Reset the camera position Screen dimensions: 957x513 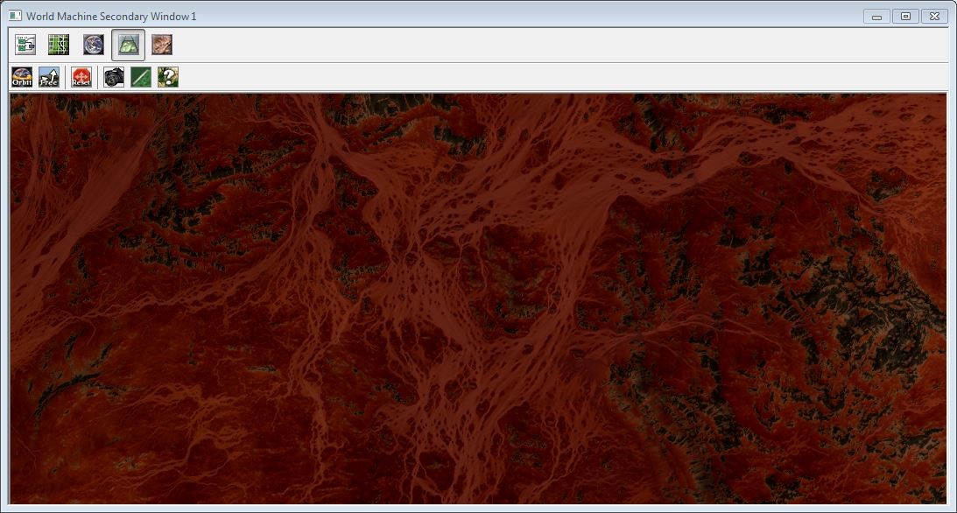[x=81, y=77]
